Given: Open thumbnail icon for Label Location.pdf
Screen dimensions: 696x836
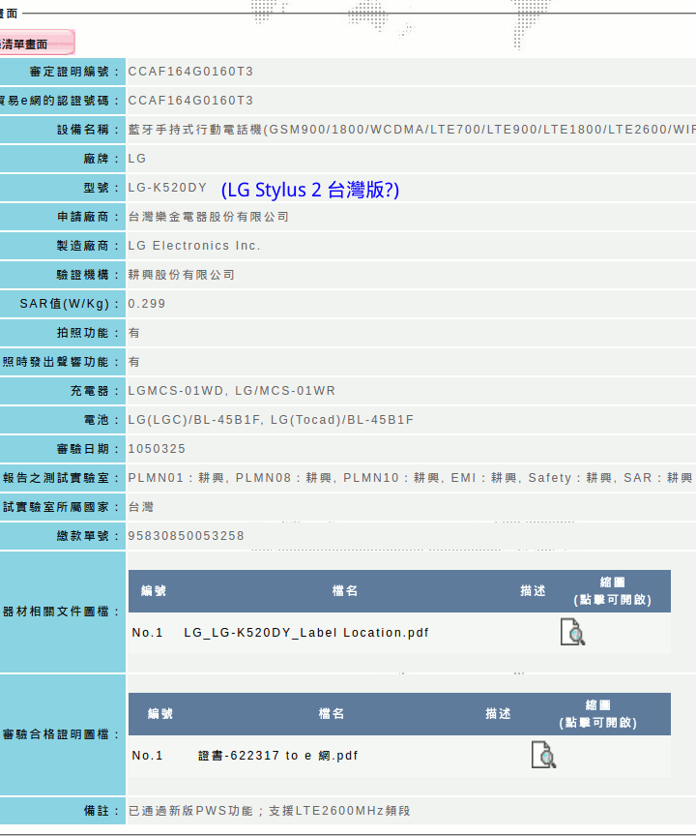Looking at the screenshot, I should point(572,632).
